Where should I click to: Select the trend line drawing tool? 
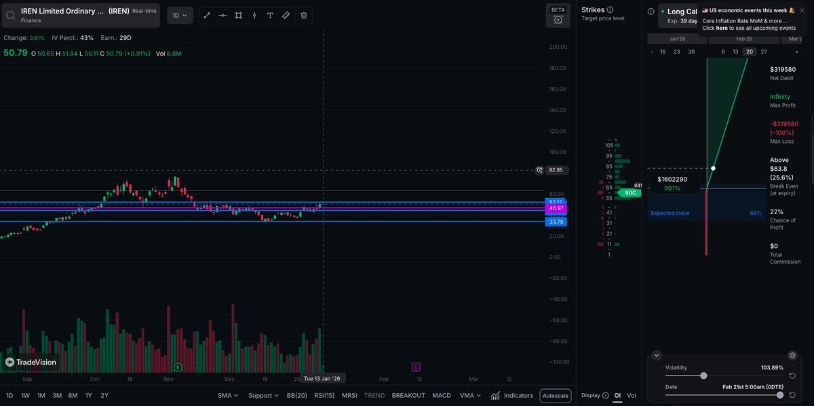[x=208, y=15]
